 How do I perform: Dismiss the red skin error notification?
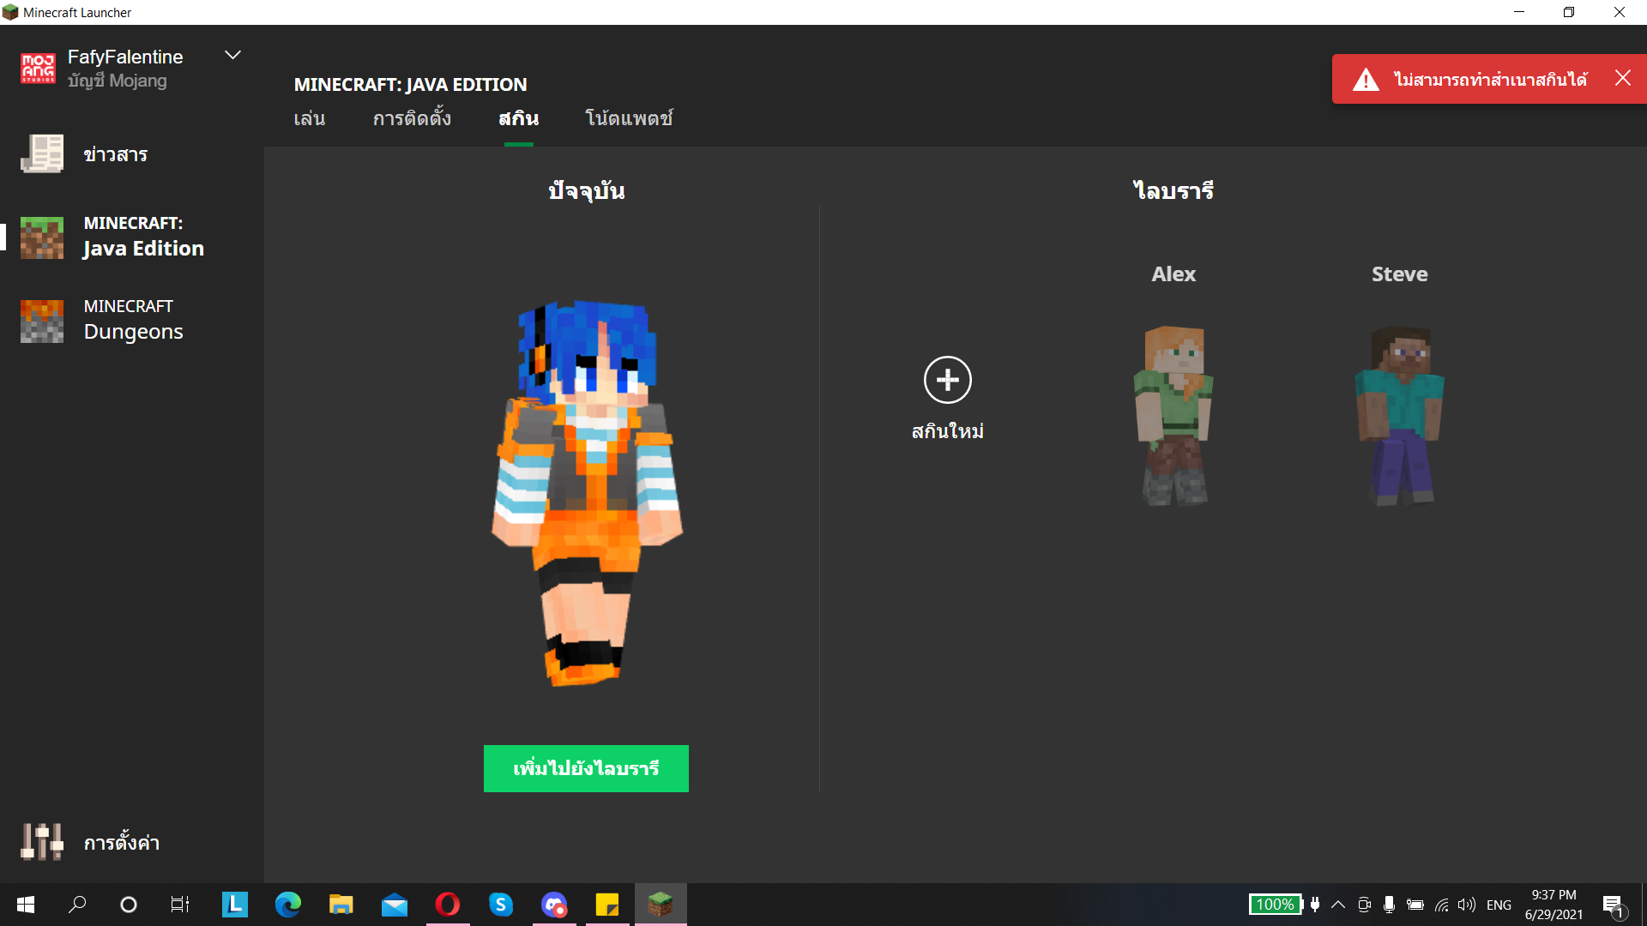tap(1622, 78)
